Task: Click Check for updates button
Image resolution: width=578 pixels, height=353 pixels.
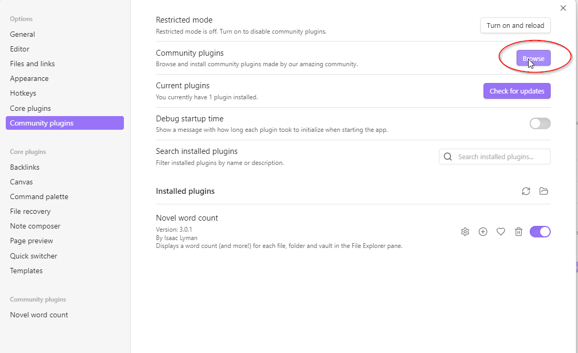Action: pyautogui.click(x=517, y=91)
